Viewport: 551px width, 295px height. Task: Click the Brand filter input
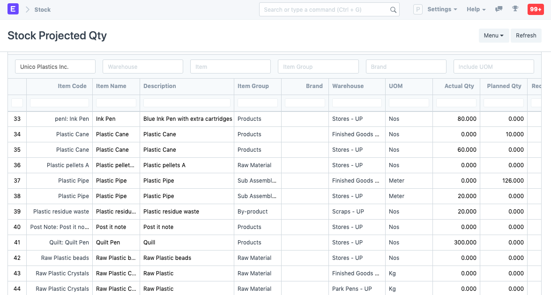pos(406,66)
